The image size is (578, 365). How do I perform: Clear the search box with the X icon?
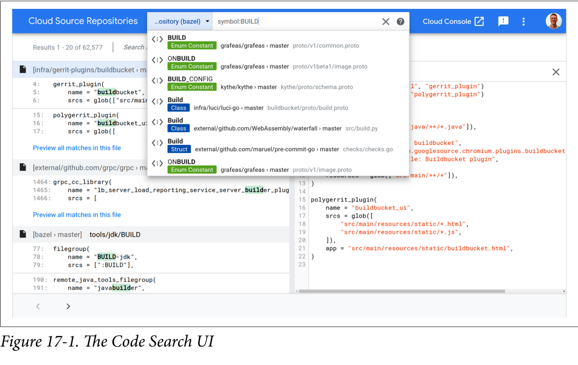386,21
